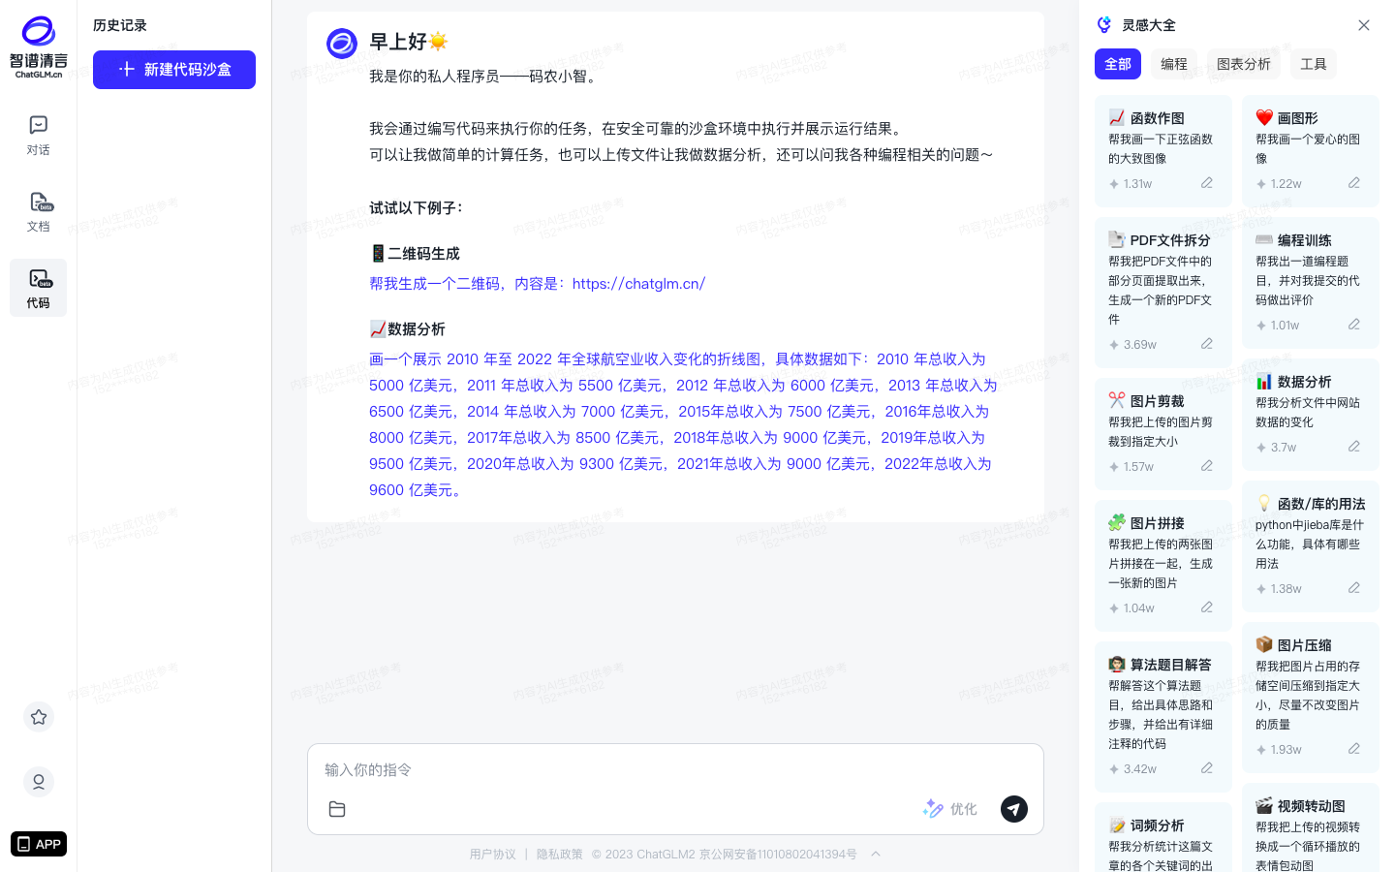1395x872 pixels.
Task: Edit the 画图形 card prompt
Action: [1354, 183]
